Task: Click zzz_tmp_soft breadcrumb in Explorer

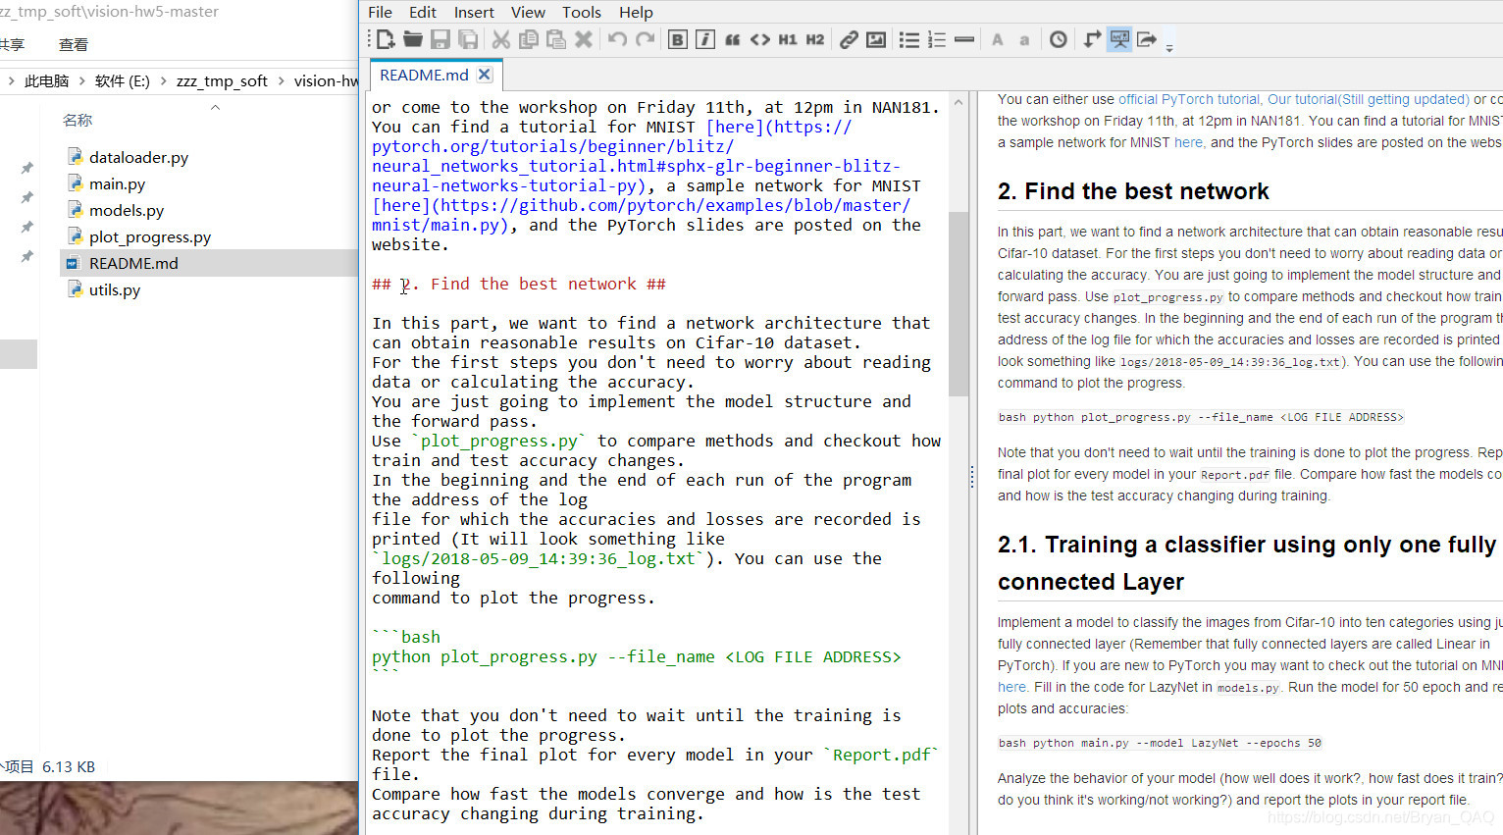Action: coord(222,80)
